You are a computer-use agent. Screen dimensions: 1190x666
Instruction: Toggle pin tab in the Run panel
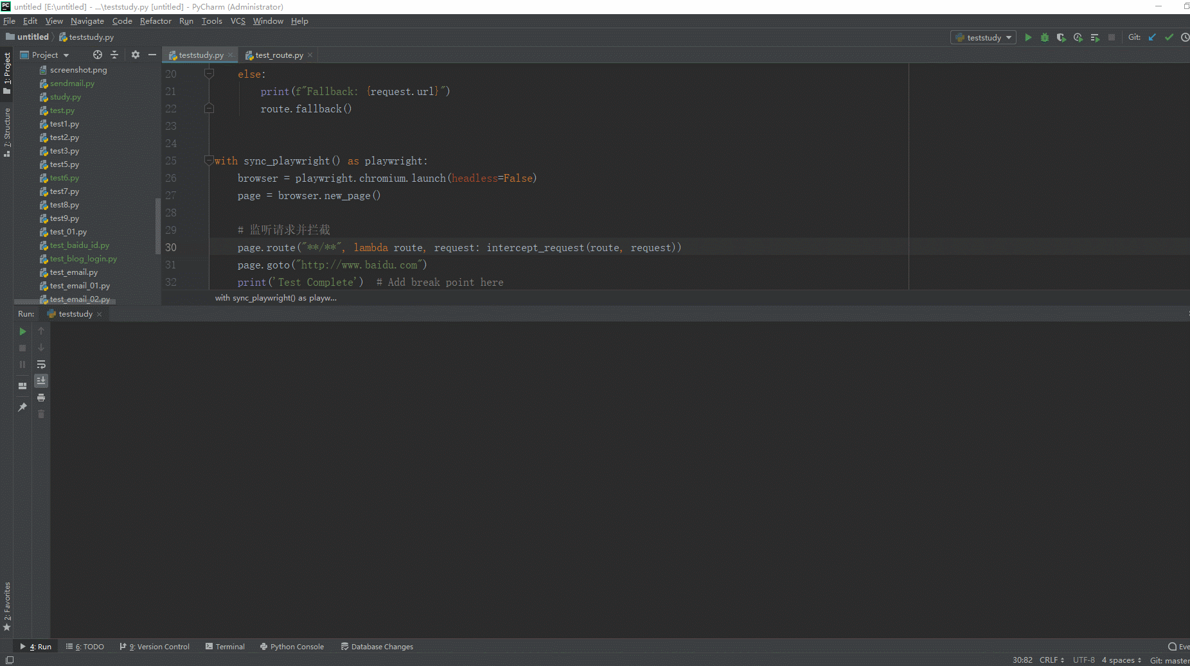(22, 407)
